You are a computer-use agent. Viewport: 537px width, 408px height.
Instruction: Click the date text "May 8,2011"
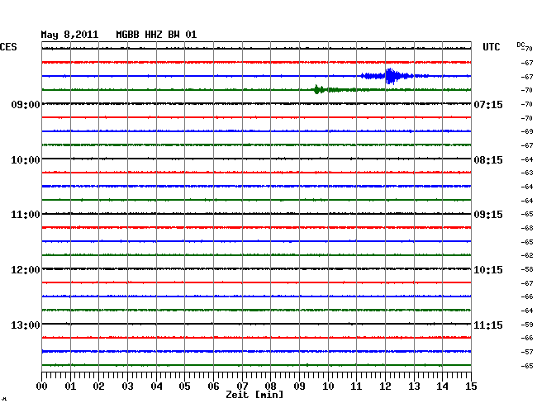tap(69, 35)
